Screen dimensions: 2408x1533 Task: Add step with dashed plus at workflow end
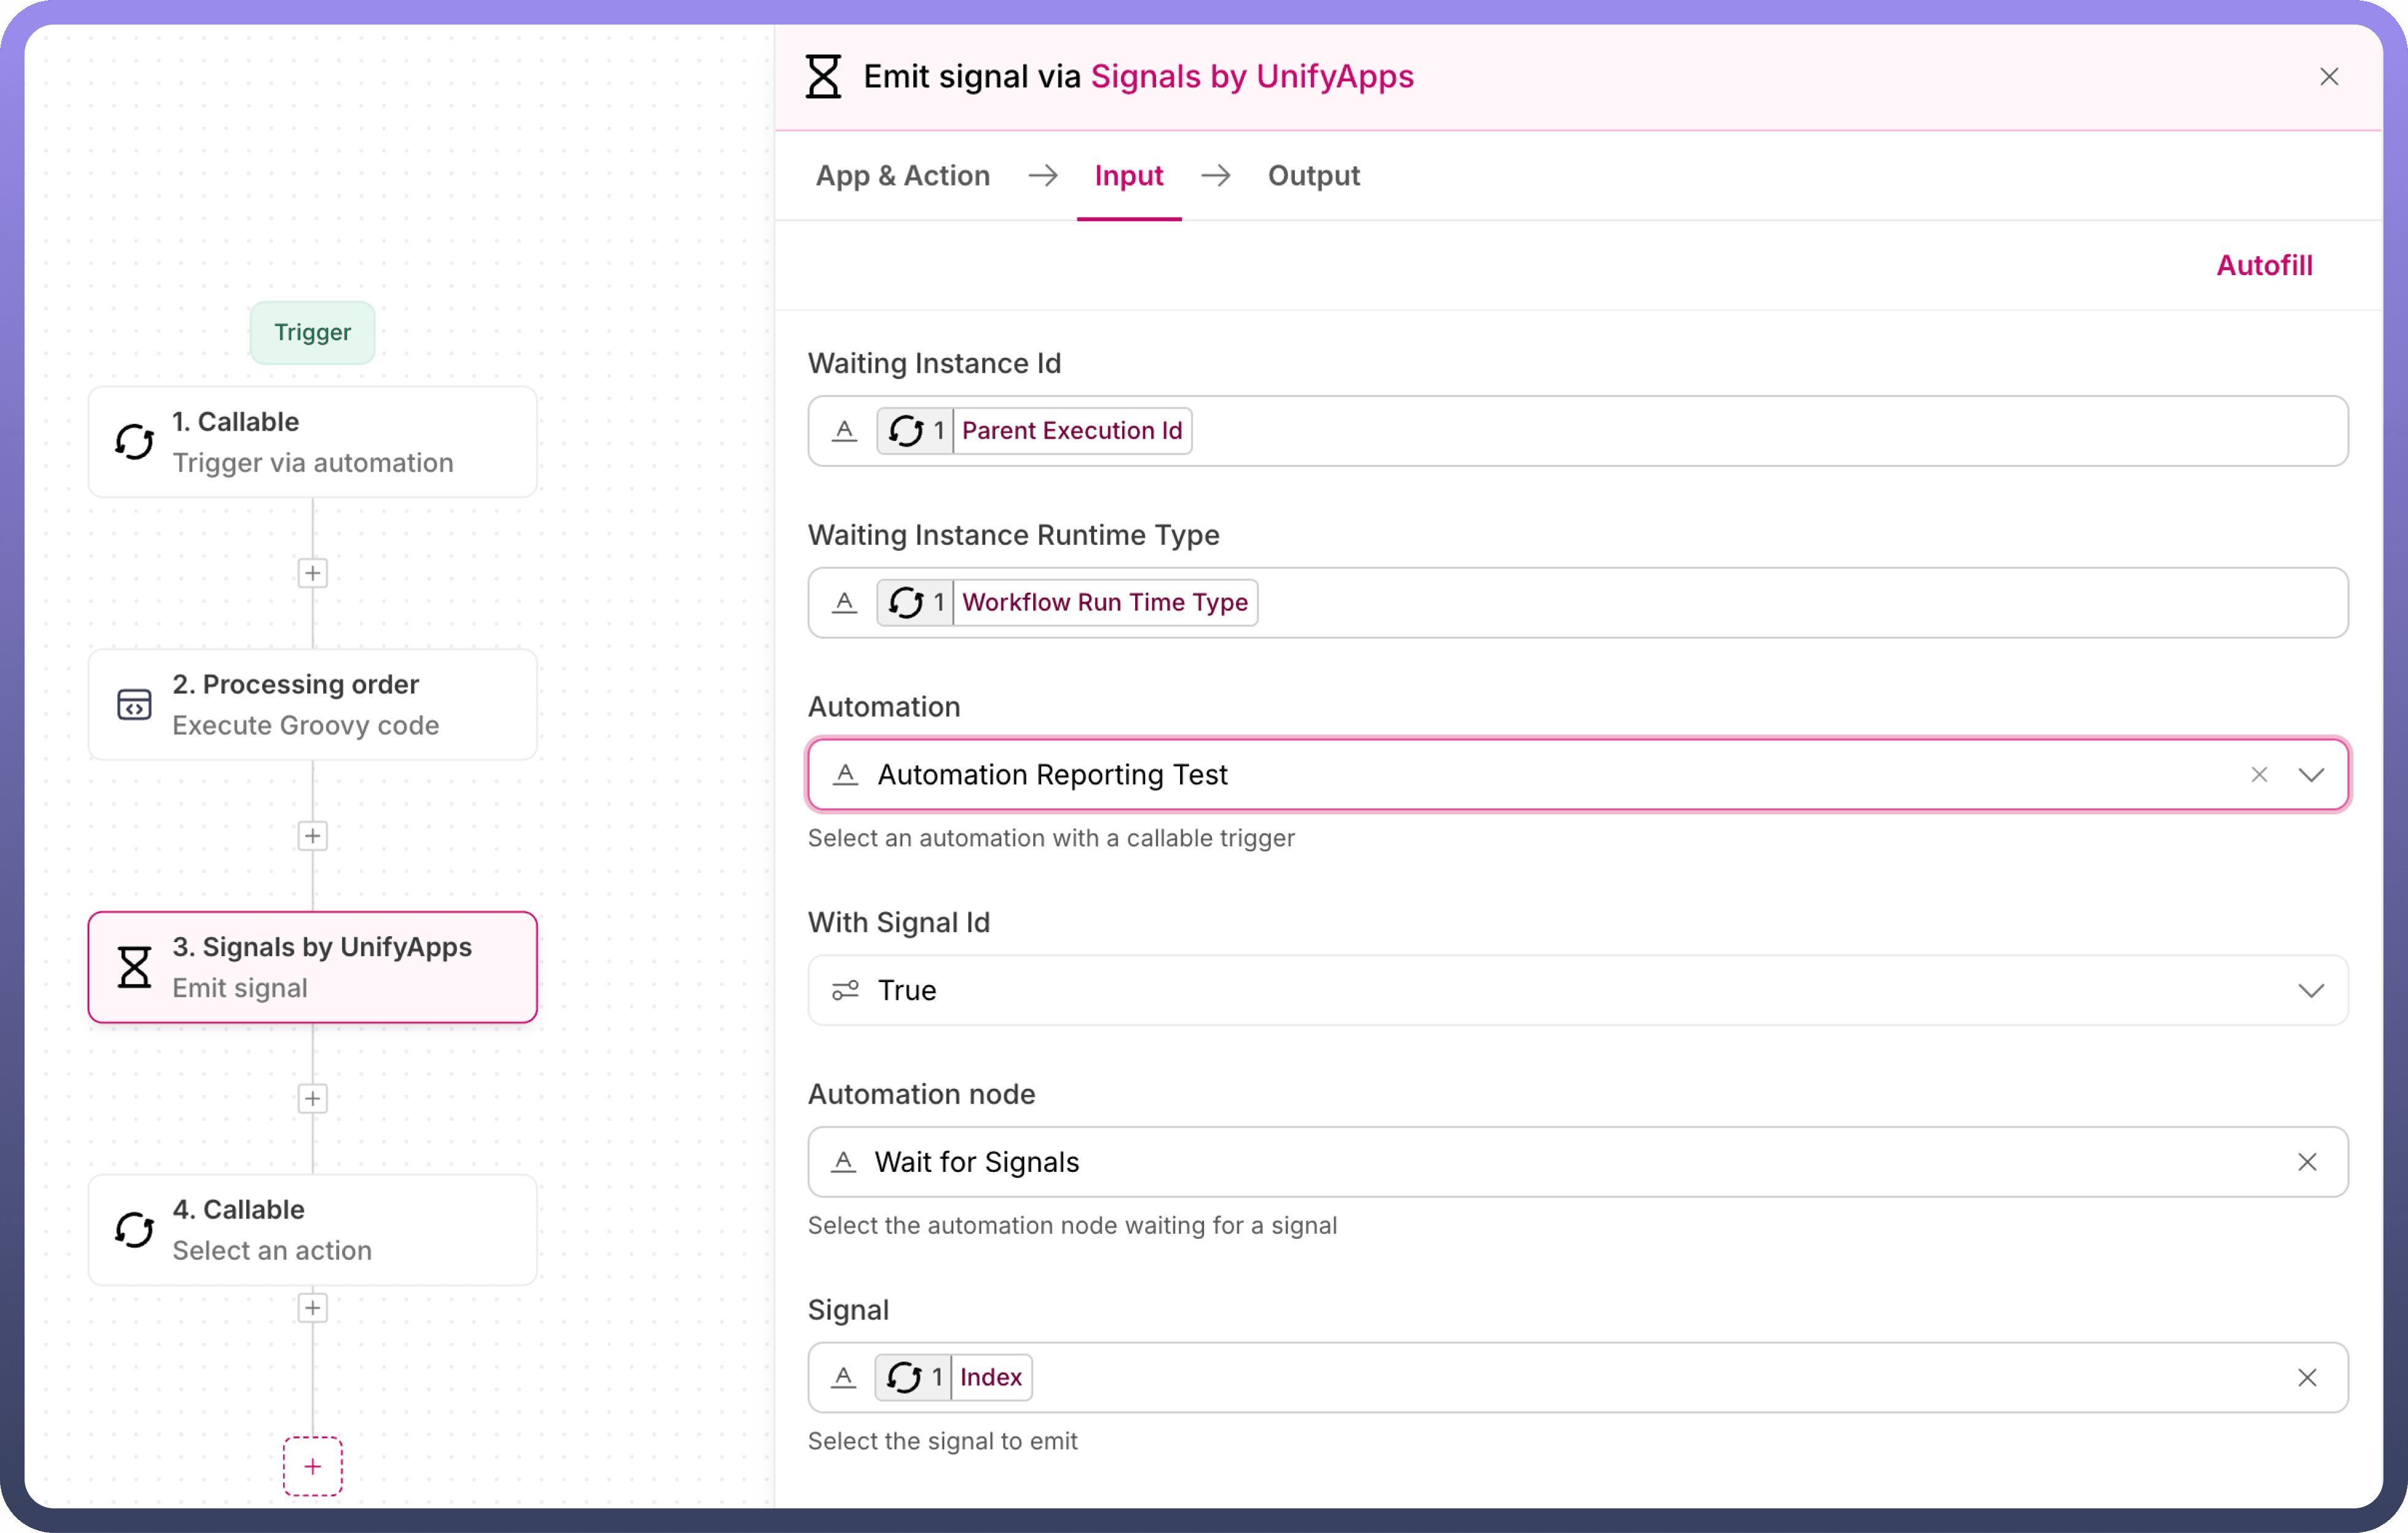[312, 1466]
